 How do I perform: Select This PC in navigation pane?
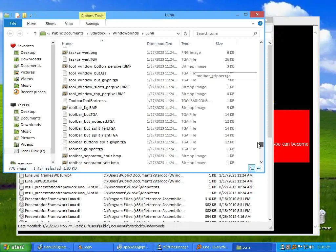24,105
